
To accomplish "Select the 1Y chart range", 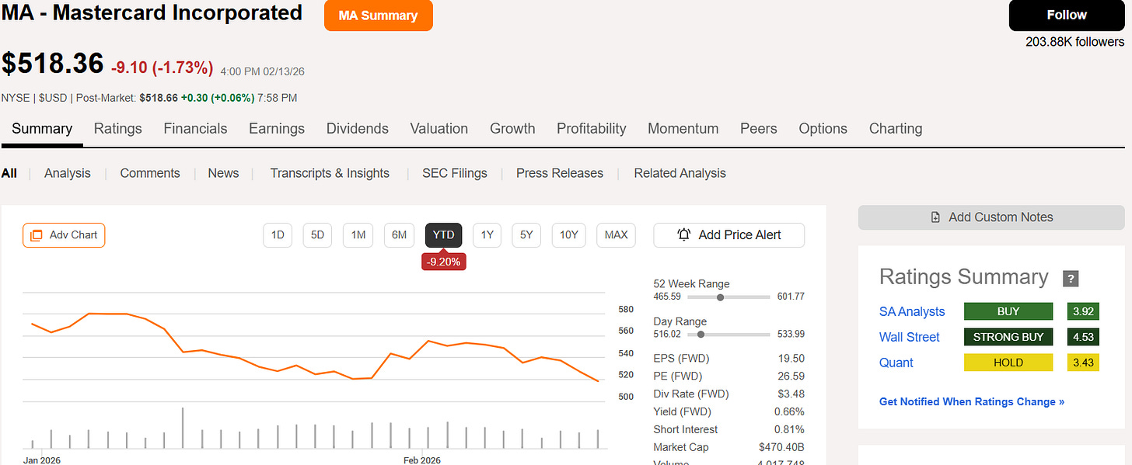I will [487, 235].
